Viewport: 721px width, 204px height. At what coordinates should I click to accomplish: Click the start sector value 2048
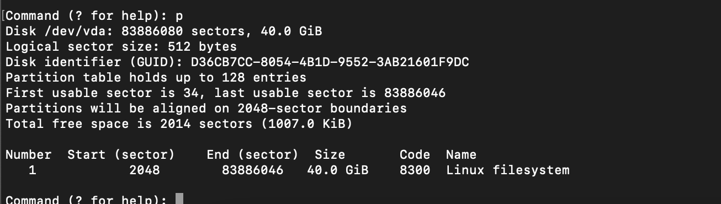point(144,170)
